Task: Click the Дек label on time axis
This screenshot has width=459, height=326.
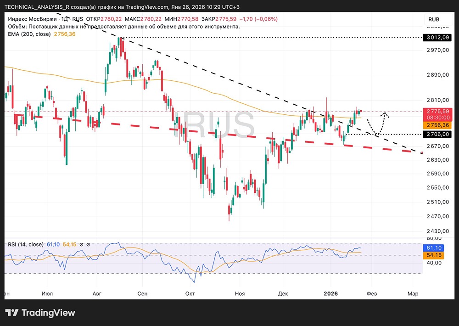Action: (283, 293)
